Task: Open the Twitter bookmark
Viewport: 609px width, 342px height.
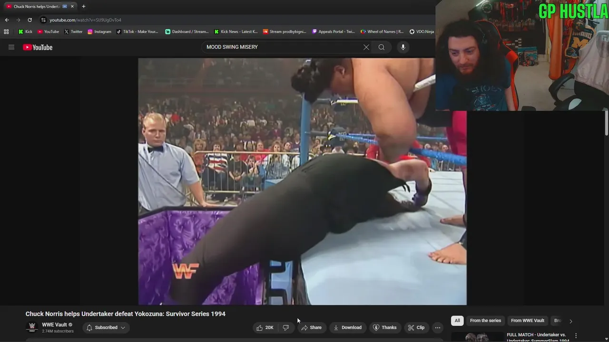Action: click(73, 32)
